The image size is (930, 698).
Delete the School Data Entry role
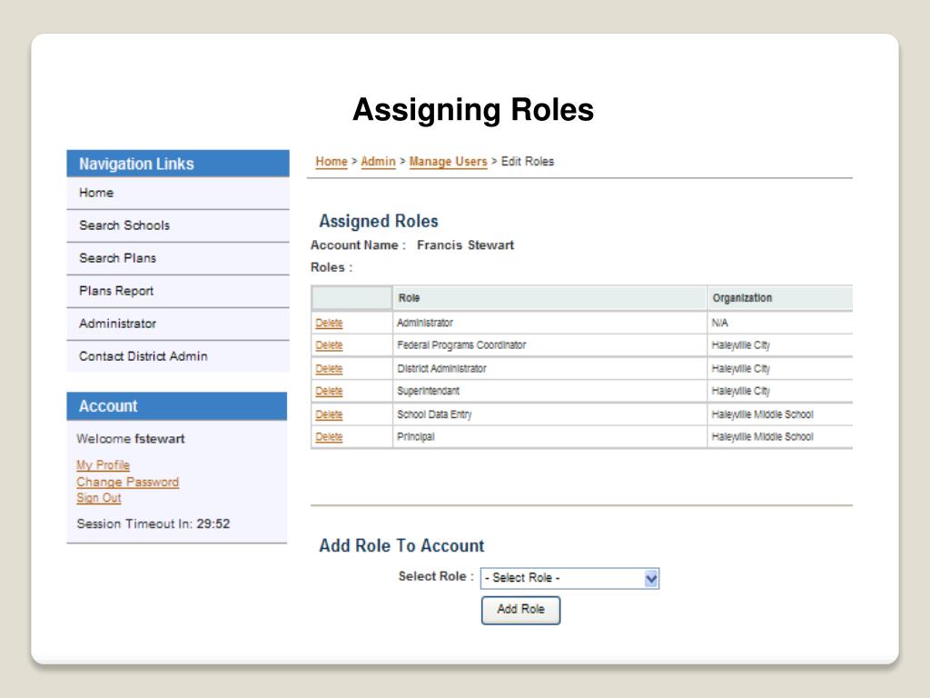point(329,414)
